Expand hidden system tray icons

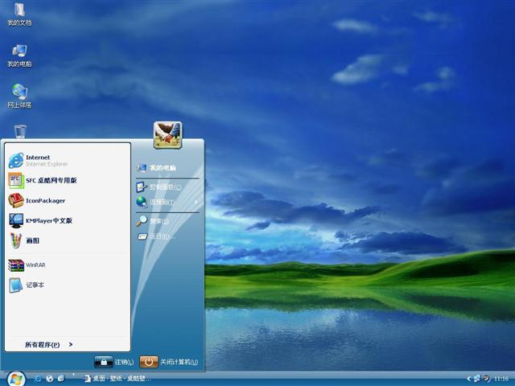click(468, 378)
